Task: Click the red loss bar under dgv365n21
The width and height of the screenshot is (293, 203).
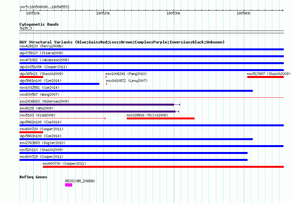Action: click(x=31, y=77)
